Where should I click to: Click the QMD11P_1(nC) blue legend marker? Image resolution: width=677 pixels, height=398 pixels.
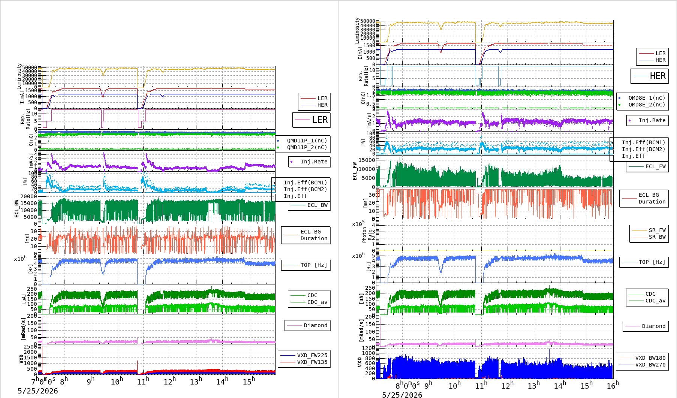pos(278,141)
